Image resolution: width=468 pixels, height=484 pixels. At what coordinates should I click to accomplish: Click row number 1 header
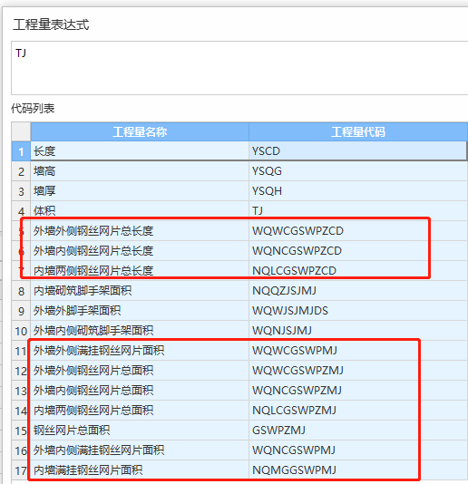click(21, 151)
